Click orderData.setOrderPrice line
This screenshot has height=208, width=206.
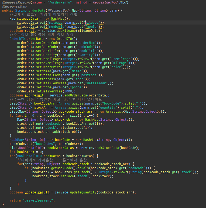74,67
